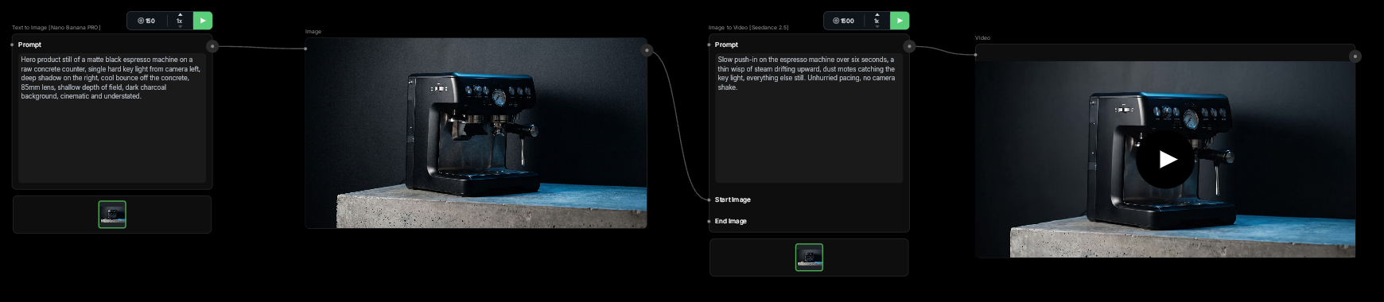The height and width of the screenshot is (302, 1384).
Task: Select the 'Image to Video [Seedance 2.5]' title
Action: click(x=748, y=28)
